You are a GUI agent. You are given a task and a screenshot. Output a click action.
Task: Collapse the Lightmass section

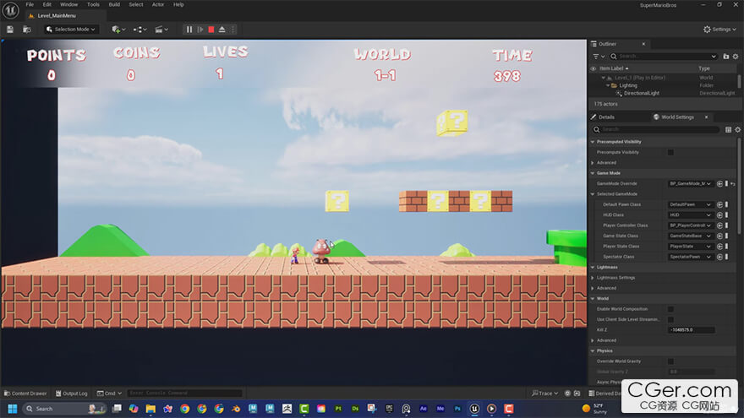(x=593, y=268)
